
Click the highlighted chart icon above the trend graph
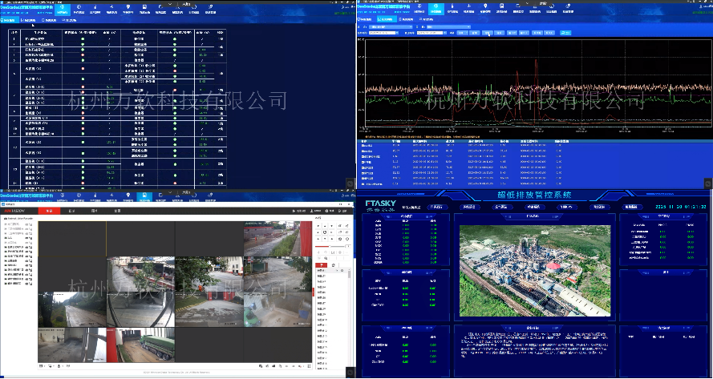tap(435, 8)
